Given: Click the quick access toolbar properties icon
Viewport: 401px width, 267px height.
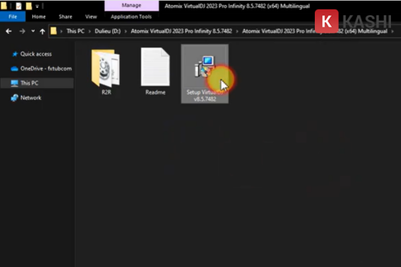Looking at the screenshot, I should [19, 5].
